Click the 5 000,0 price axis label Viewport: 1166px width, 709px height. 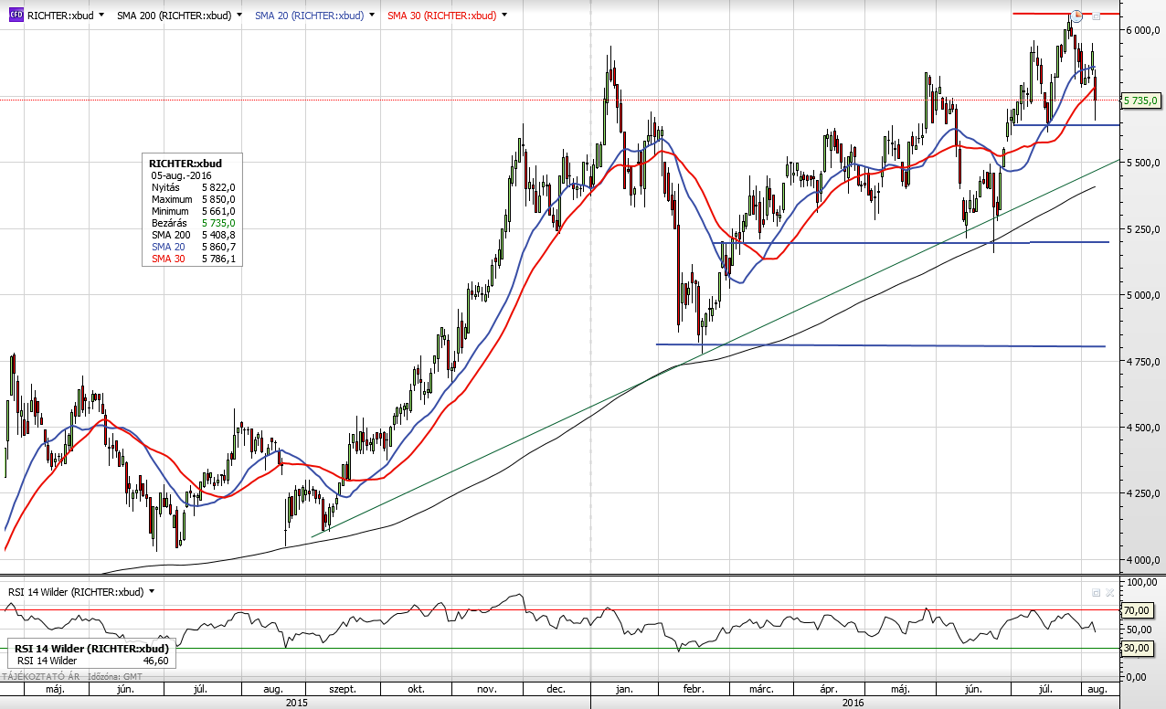point(1142,295)
